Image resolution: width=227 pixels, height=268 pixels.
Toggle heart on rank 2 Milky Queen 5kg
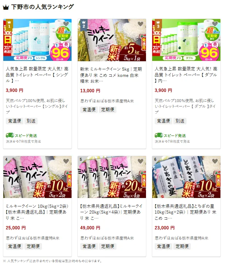141,24
